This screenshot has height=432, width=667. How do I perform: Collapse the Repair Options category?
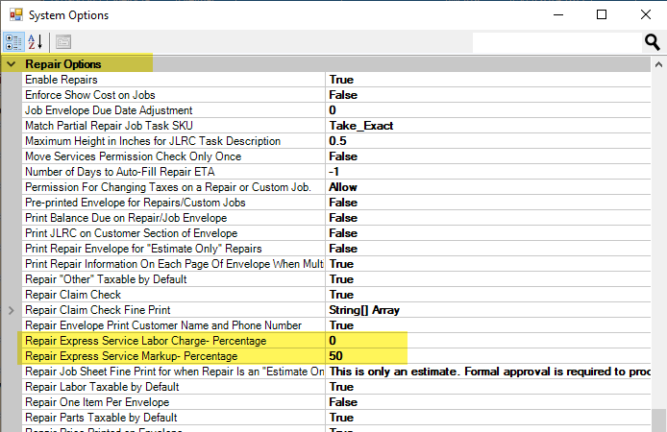pyautogui.click(x=11, y=64)
